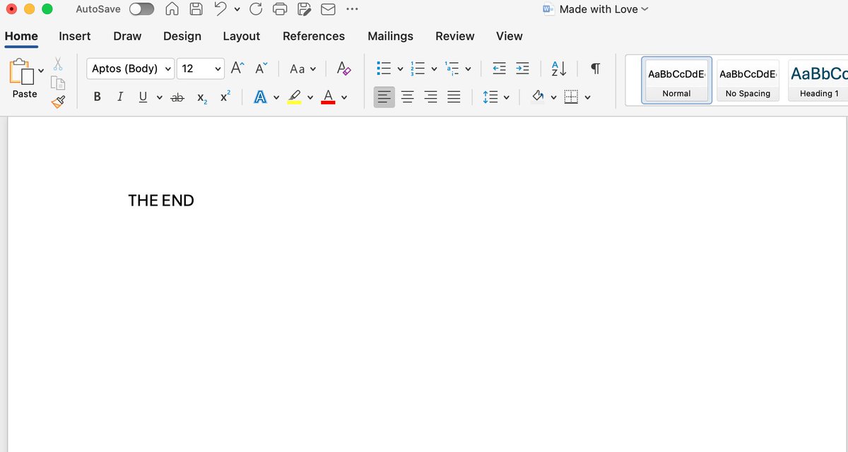
Task: Apply red font color
Action: tap(328, 97)
